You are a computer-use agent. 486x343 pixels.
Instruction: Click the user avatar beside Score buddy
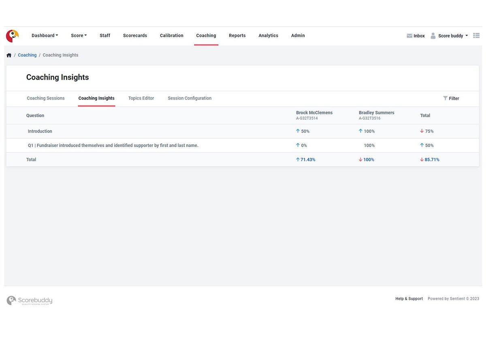433,36
